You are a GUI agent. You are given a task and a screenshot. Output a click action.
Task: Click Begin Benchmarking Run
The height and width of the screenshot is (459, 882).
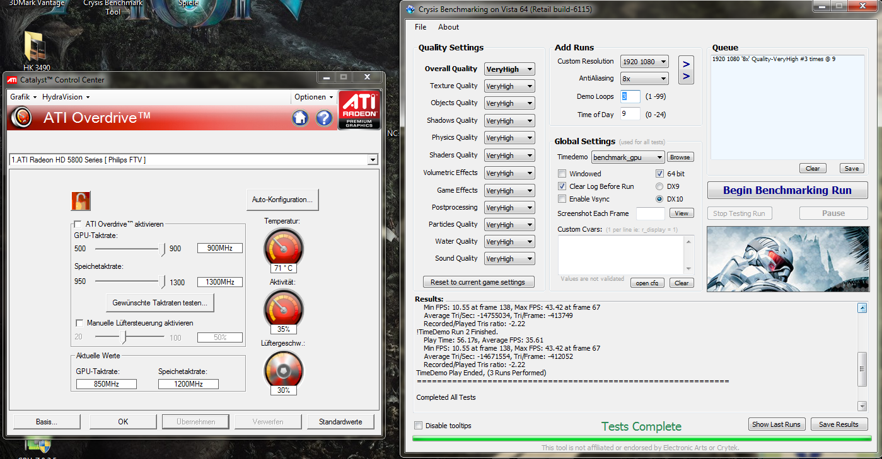tap(787, 190)
